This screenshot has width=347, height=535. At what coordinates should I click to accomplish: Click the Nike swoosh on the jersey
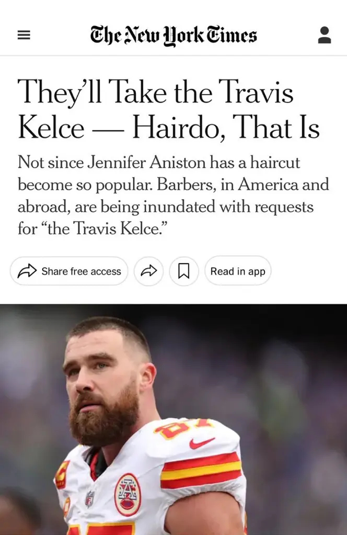coord(202,442)
